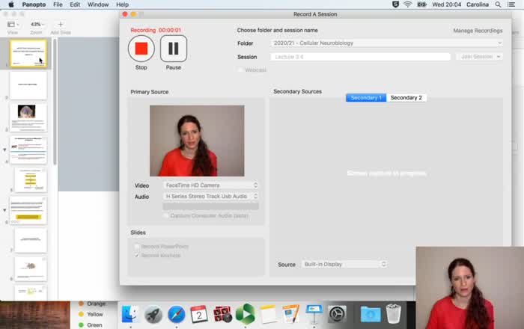Click the Wed 20:04 clock in menu bar

click(446, 4)
